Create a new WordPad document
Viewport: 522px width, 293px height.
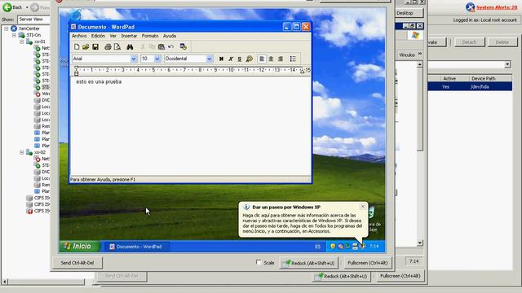(x=77, y=47)
